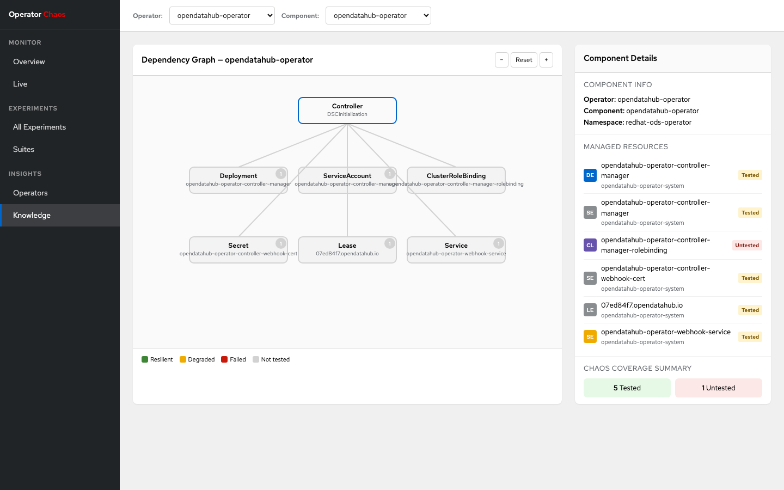Navigate to Suites

coord(23,149)
